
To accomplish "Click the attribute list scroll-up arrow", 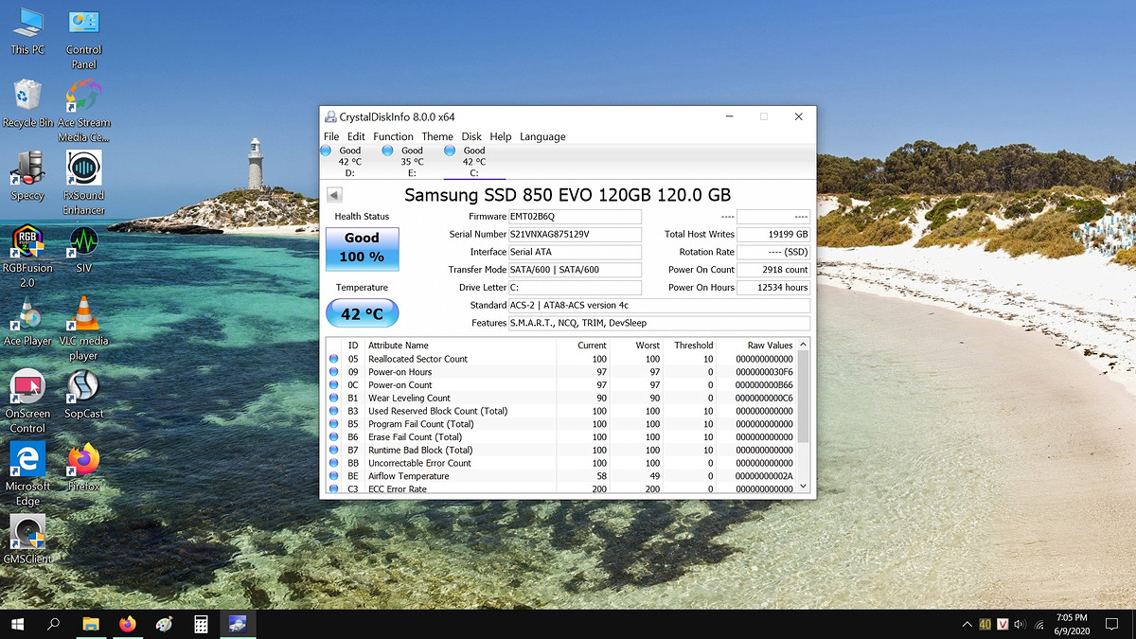I will click(804, 346).
